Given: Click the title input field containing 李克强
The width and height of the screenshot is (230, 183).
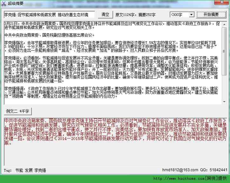Looking at the screenshot, I should click(49, 15).
